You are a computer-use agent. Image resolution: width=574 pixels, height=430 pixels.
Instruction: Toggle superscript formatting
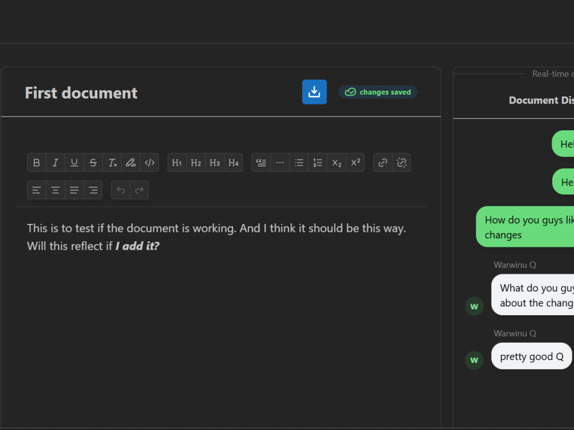pos(355,162)
